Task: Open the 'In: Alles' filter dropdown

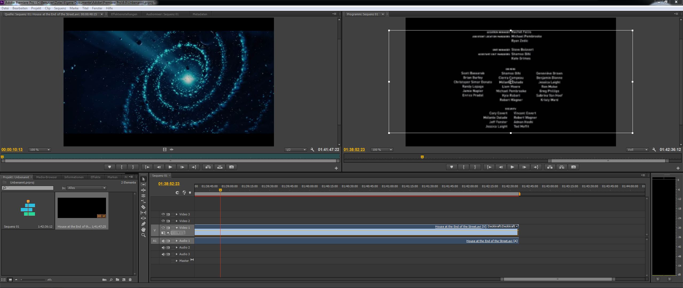Action: 87,188
